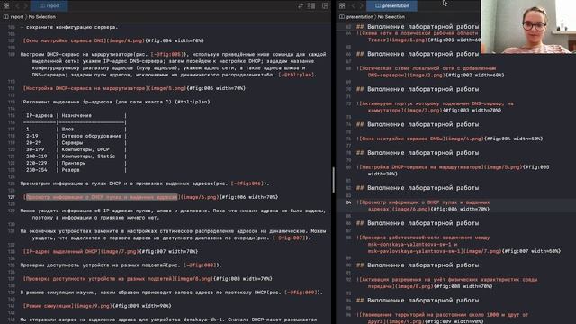The width and height of the screenshot is (576, 324).
Task: Open the 'report' breadcrumb item
Action: click(x=17, y=17)
